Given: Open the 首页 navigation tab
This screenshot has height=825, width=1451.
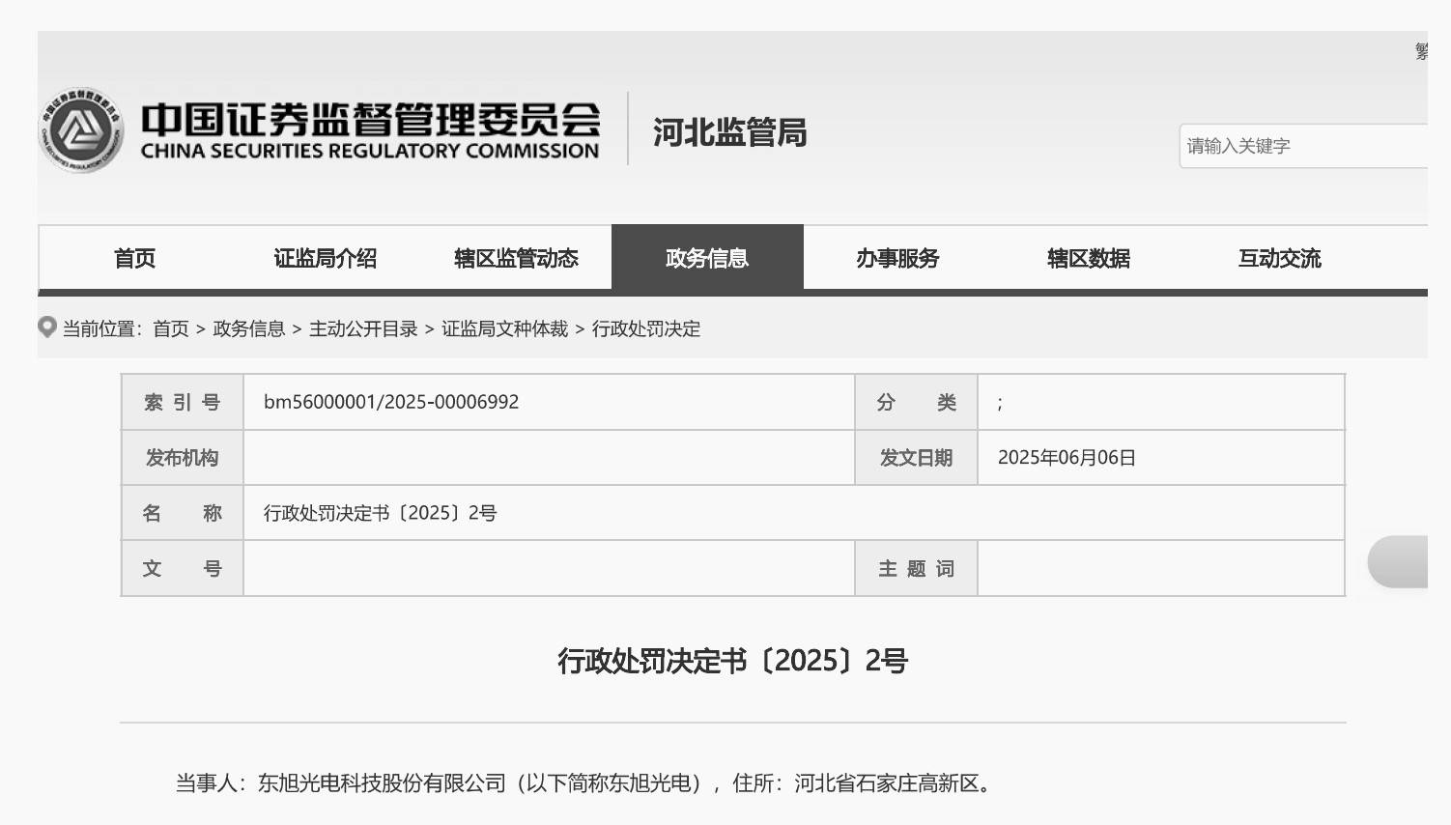Looking at the screenshot, I should pos(134,258).
